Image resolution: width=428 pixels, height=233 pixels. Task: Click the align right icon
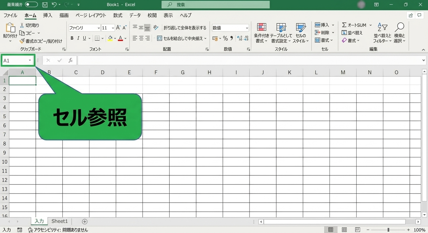pyautogui.click(x=147, y=38)
